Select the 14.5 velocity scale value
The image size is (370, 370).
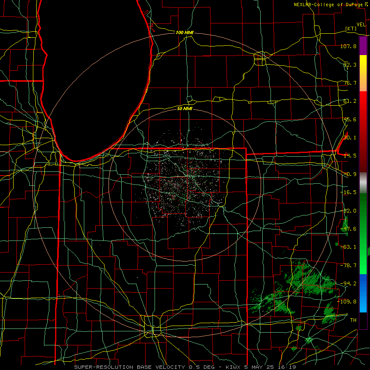[x=350, y=156]
